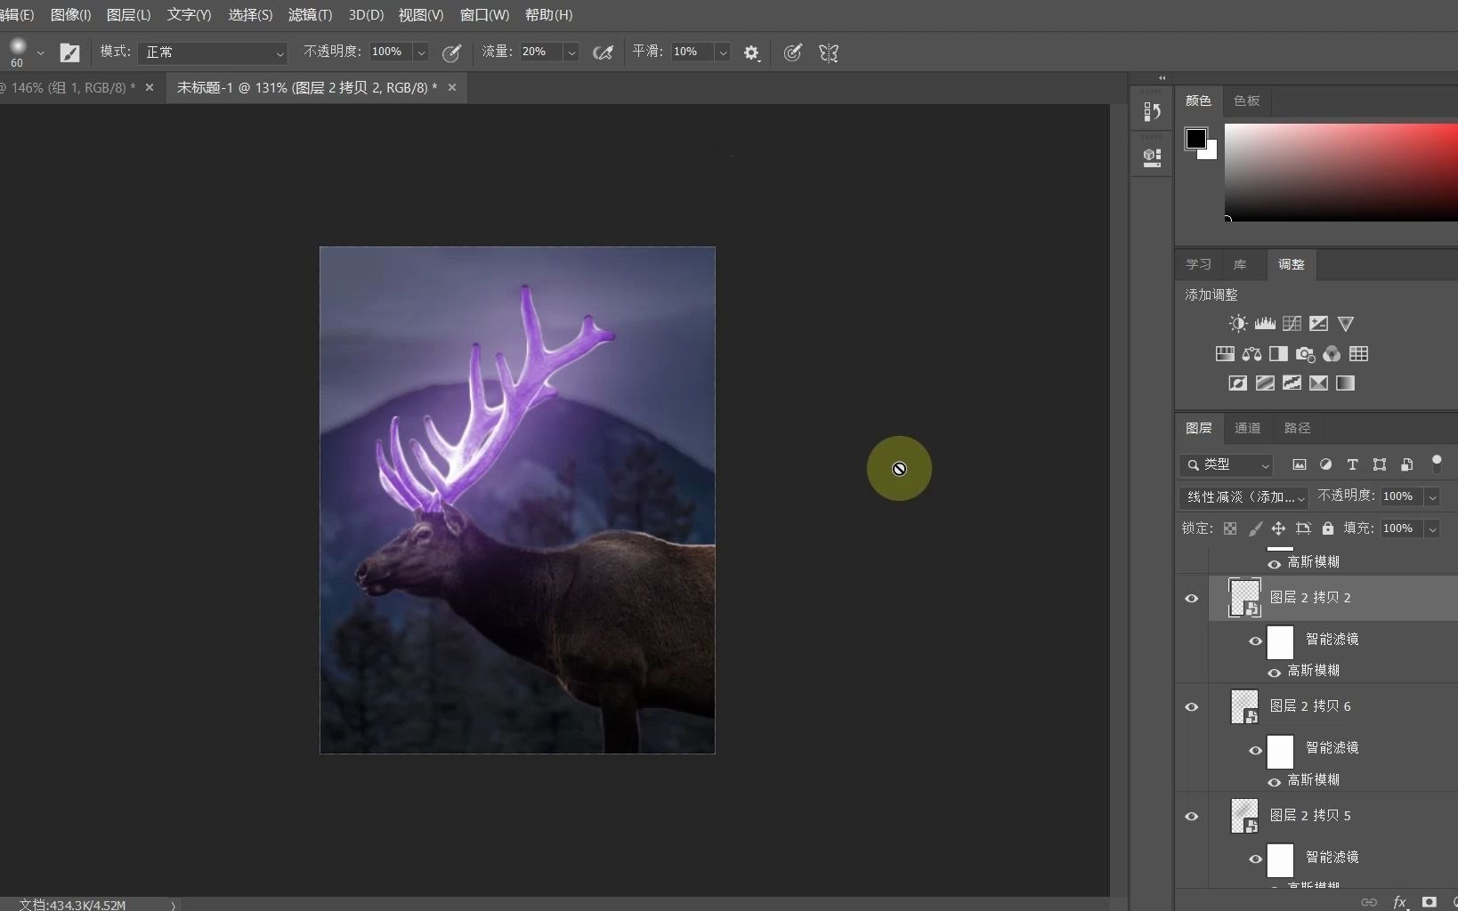This screenshot has height=911, width=1458.
Task: Filter layers by type layers
Action: click(x=1352, y=464)
